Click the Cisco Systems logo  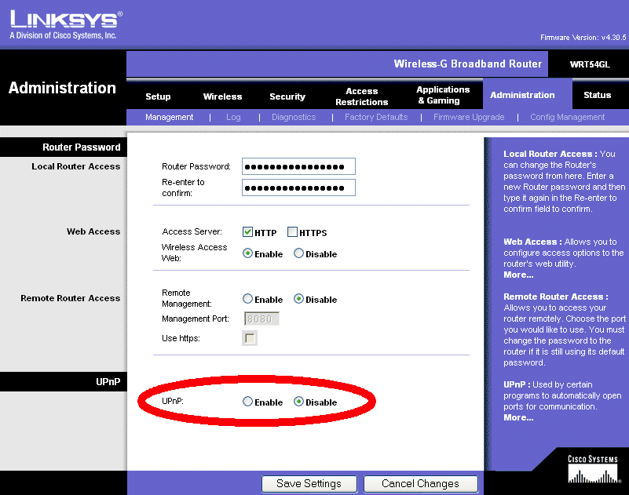(x=593, y=469)
